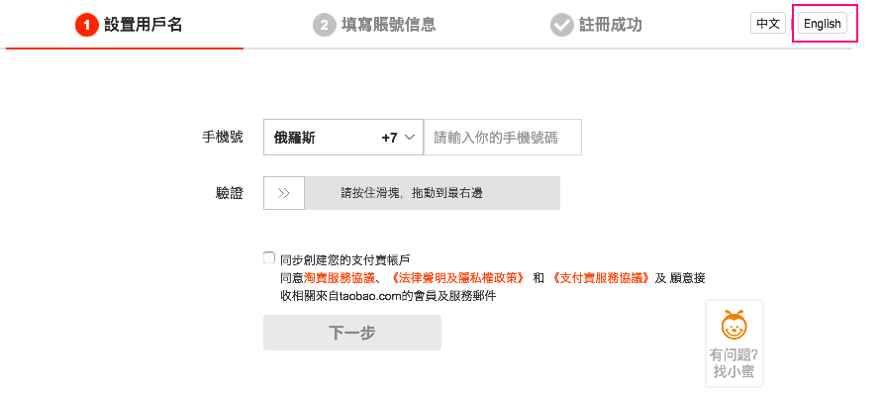Focus the phone number input field
The image size is (882, 397).
(502, 138)
